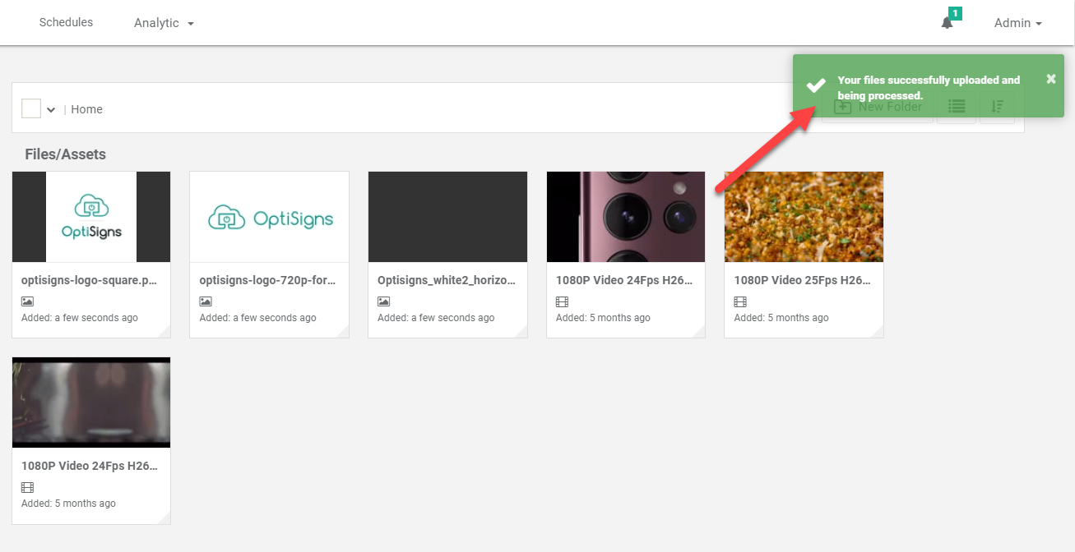The height and width of the screenshot is (552, 1075).
Task: Open the notifications bell icon
Action: click(947, 23)
